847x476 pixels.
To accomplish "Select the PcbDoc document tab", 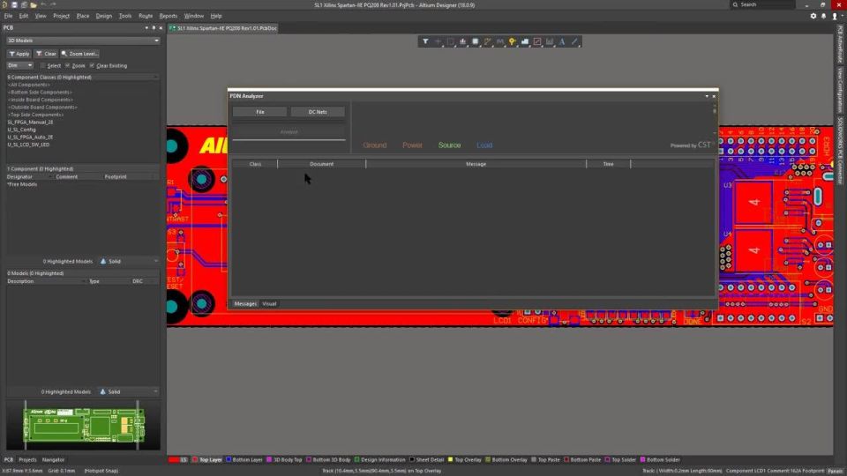I will [223, 28].
